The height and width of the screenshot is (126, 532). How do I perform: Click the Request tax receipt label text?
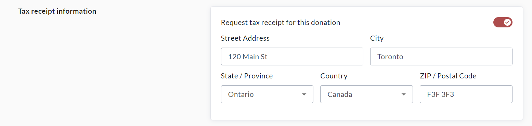click(x=281, y=23)
